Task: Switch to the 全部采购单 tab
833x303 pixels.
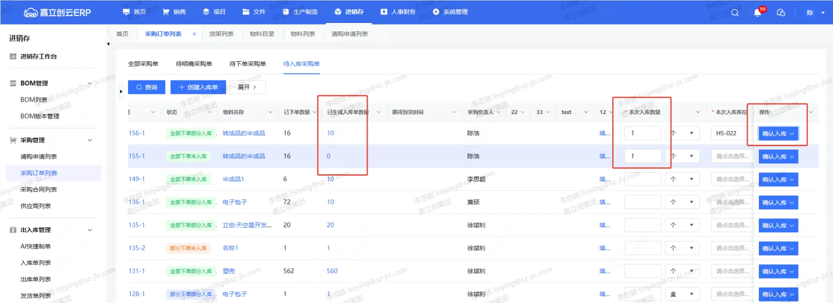Action: pos(143,64)
